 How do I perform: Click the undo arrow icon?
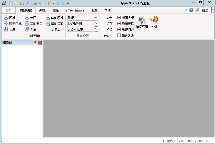tap(58, 3)
